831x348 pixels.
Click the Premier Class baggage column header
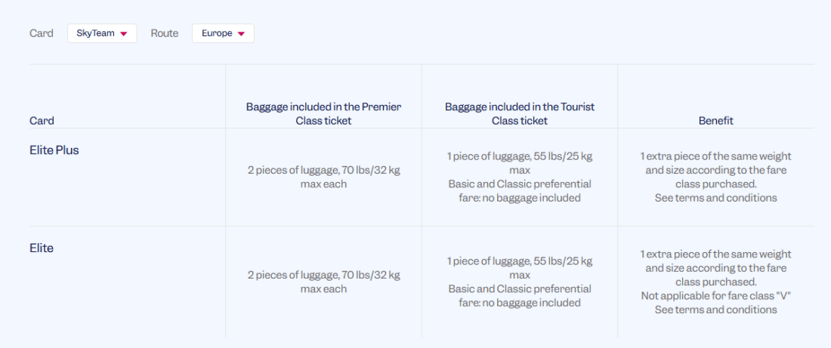click(x=323, y=113)
